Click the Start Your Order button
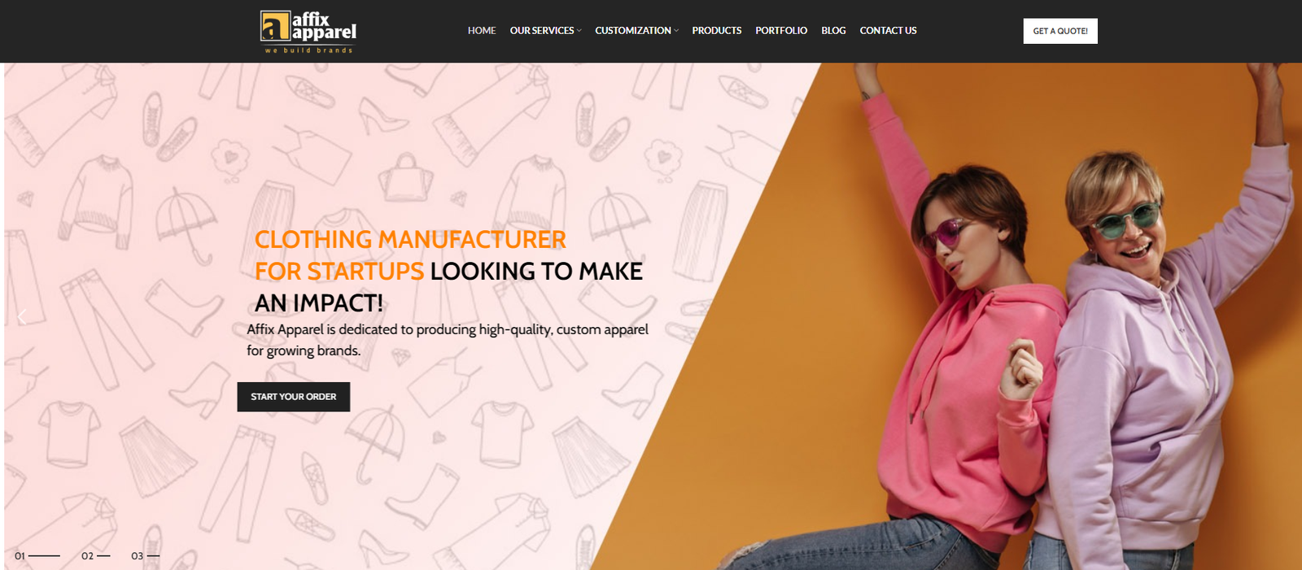 click(x=294, y=397)
